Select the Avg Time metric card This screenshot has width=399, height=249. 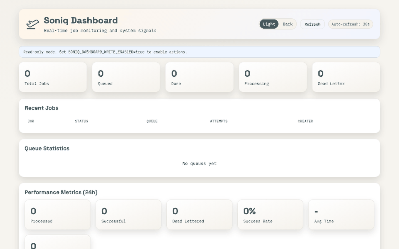[341, 215]
